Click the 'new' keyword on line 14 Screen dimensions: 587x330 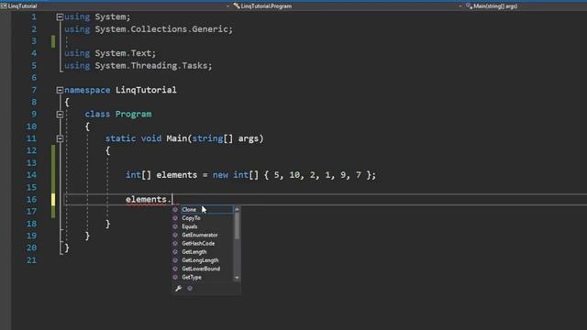pyautogui.click(x=220, y=175)
